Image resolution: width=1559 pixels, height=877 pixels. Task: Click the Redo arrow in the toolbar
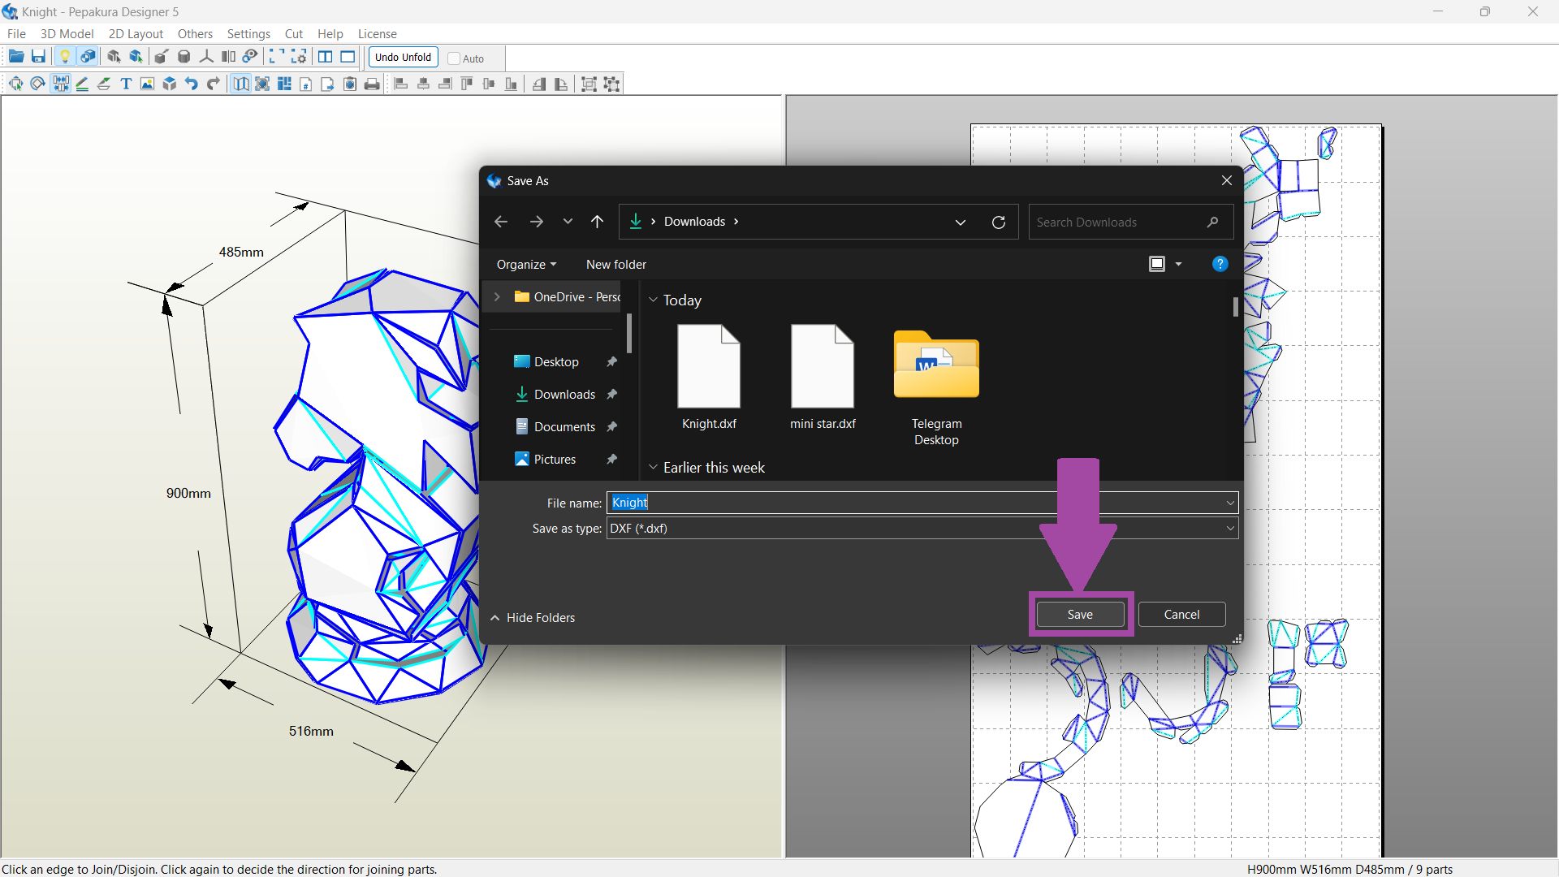click(214, 84)
